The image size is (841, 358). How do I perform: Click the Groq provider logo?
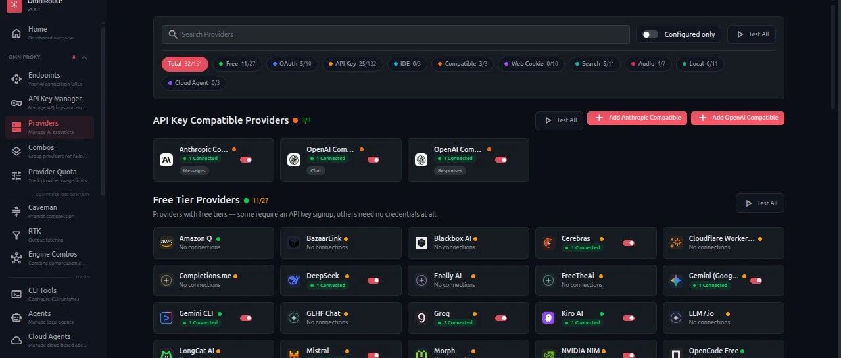(421, 318)
